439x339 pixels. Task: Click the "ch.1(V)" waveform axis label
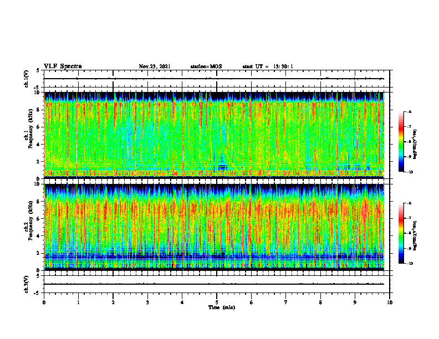tap(26, 79)
